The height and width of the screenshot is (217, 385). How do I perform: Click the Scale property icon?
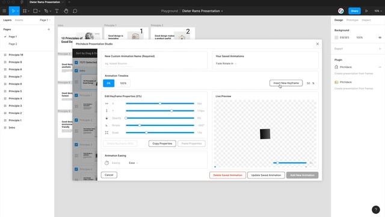point(106,133)
